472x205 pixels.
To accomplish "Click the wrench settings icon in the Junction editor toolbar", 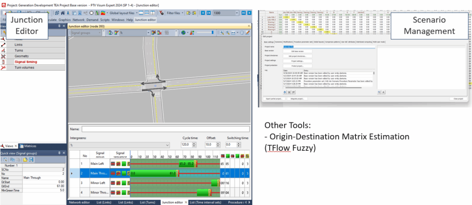I will [228, 33].
